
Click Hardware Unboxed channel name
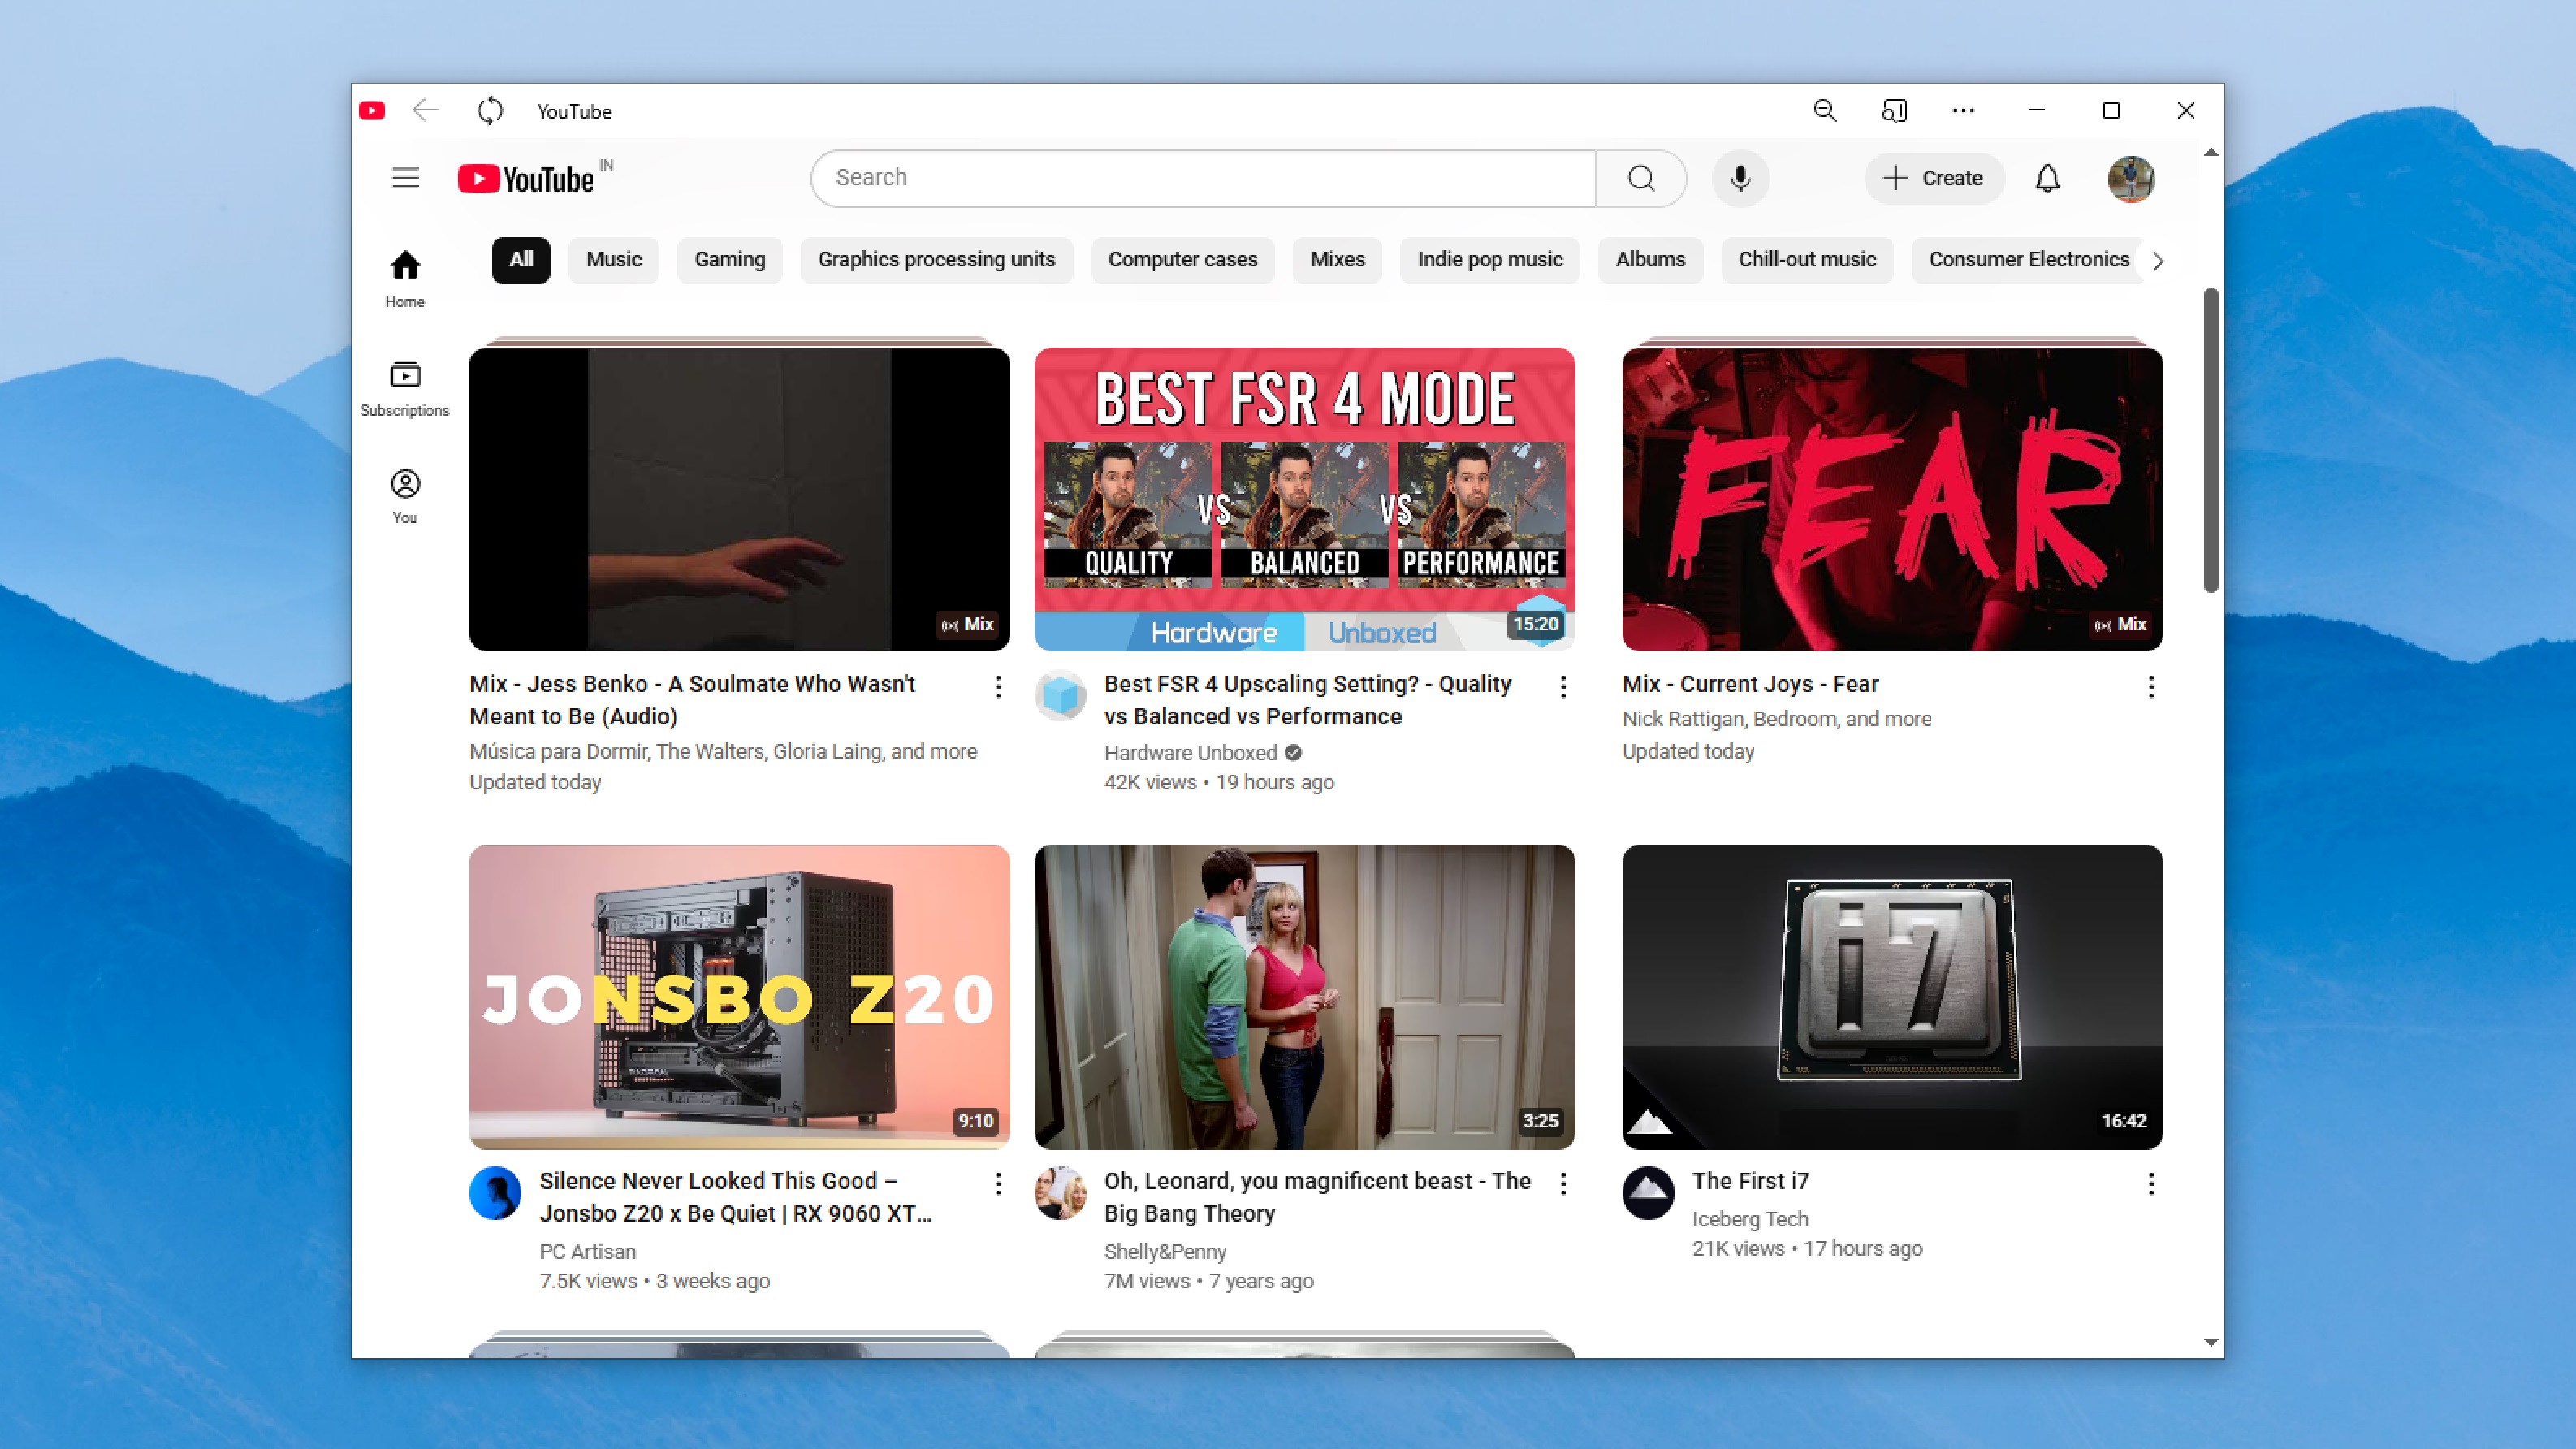tap(1190, 753)
